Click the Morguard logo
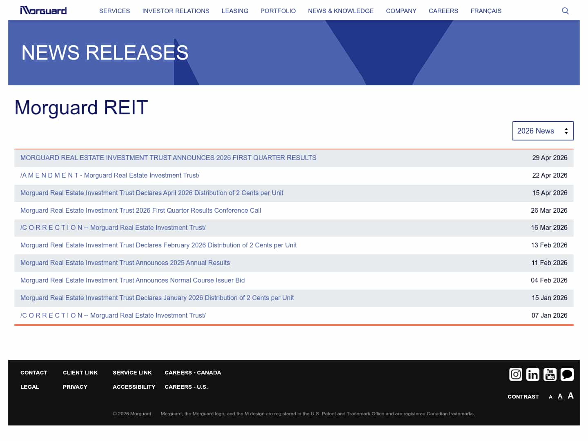Viewport: 588px width, 441px height. [43, 10]
